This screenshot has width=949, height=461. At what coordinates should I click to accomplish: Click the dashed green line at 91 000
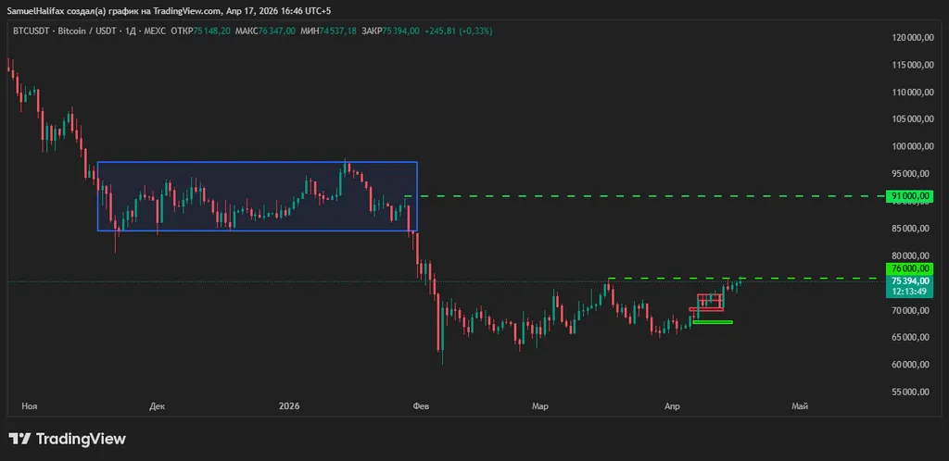[649, 196]
